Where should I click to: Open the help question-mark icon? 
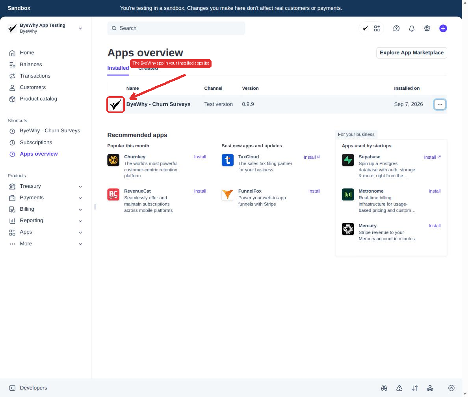[396, 28]
